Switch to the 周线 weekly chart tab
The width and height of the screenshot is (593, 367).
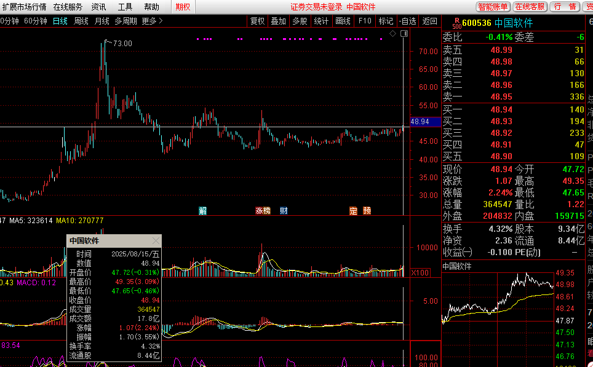point(81,21)
